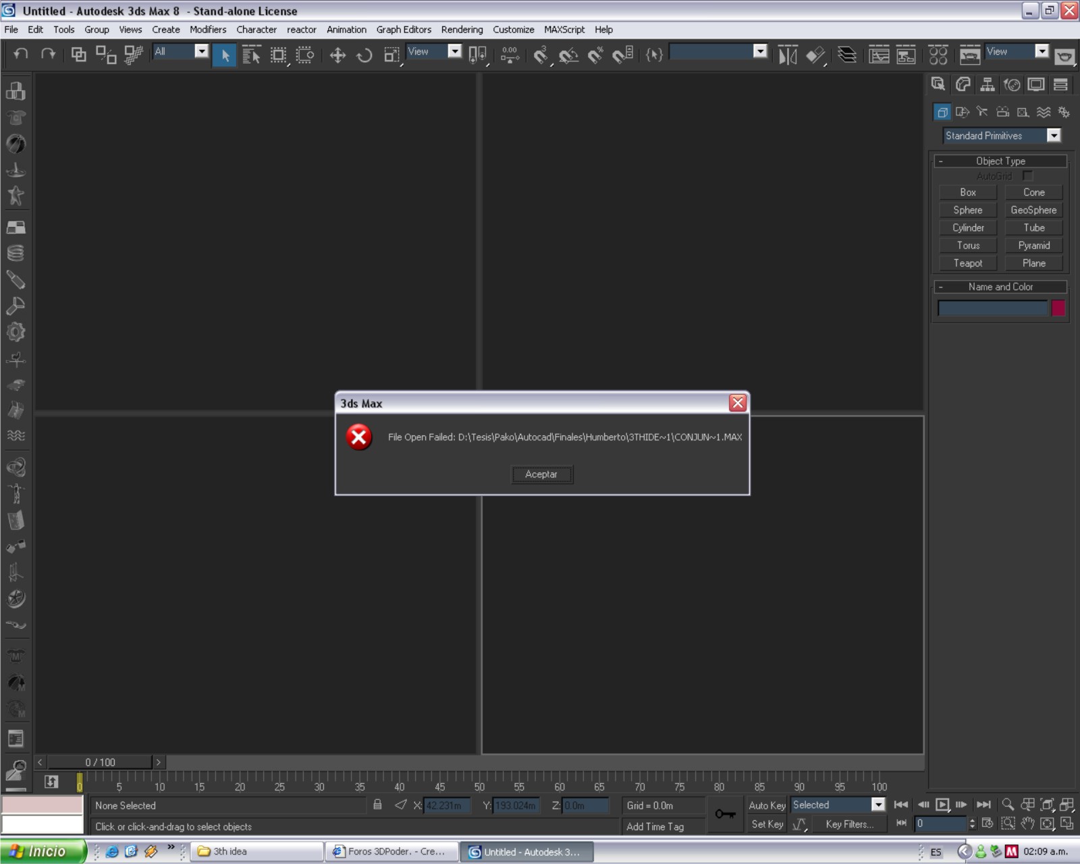Image resolution: width=1080 pixels, height=864 pixels.
Task: Click the Unlink Selection icon
Action: (106, 55)
